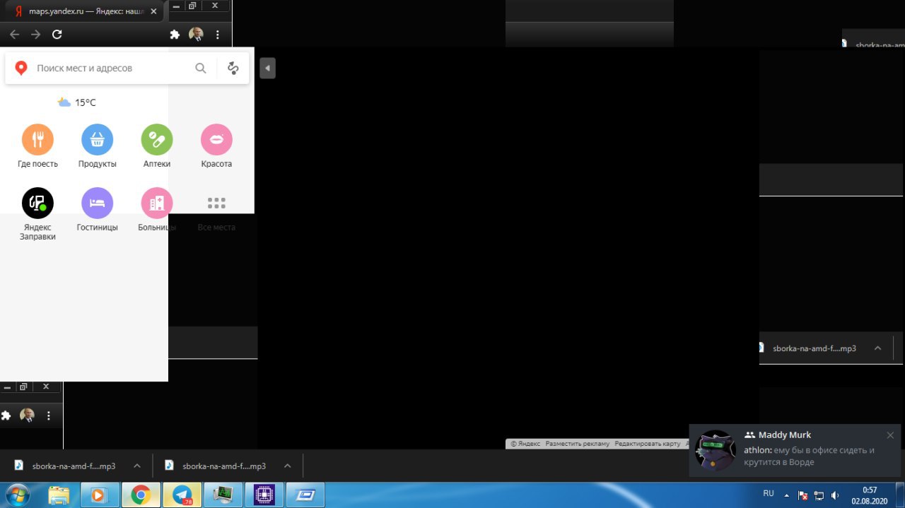Open the Продукты grocery category
905x508 pixels.
(97, 147)
